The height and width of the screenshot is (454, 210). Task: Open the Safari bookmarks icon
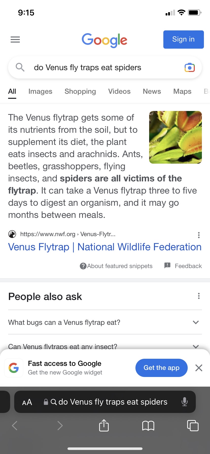(148, 425)
